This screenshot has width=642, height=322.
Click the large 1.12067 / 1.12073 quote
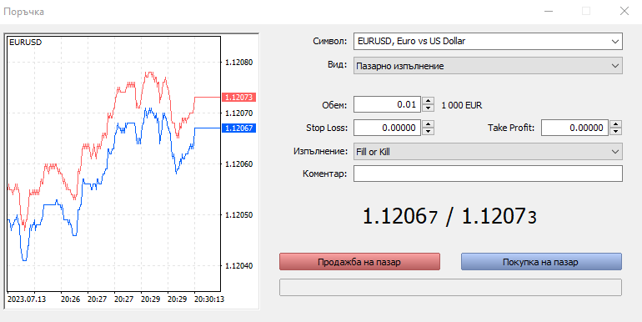click(x=449, y=216)
